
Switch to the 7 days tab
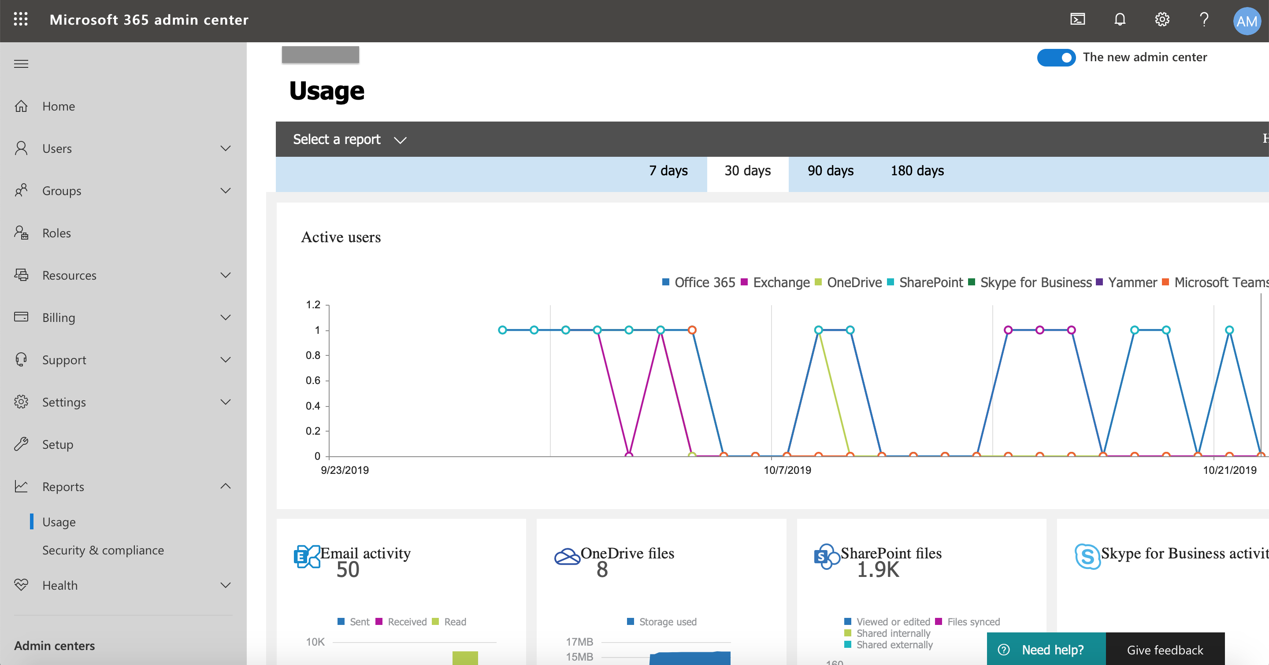[x=668, y=171]
